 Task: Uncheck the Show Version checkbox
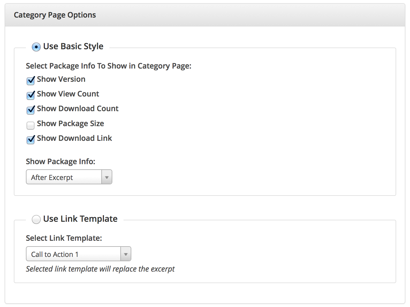[x=31, y=81]
